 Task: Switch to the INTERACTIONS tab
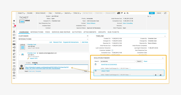37,32
